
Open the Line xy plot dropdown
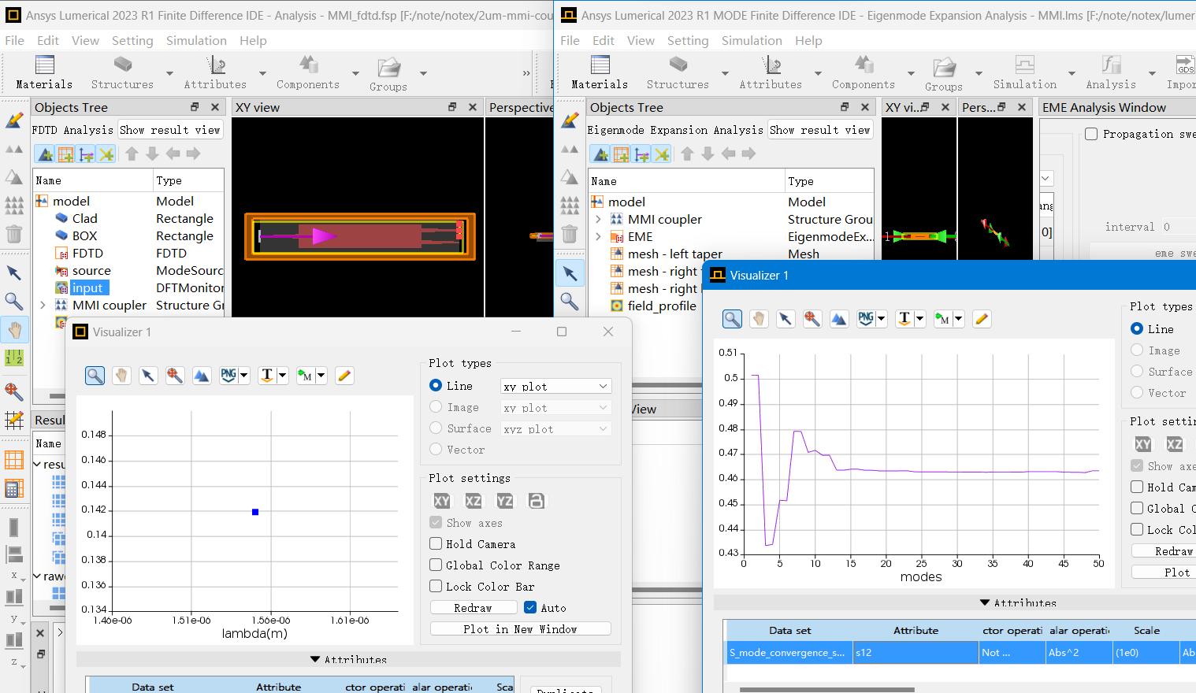pyautogui.click(x=555, y=386)
